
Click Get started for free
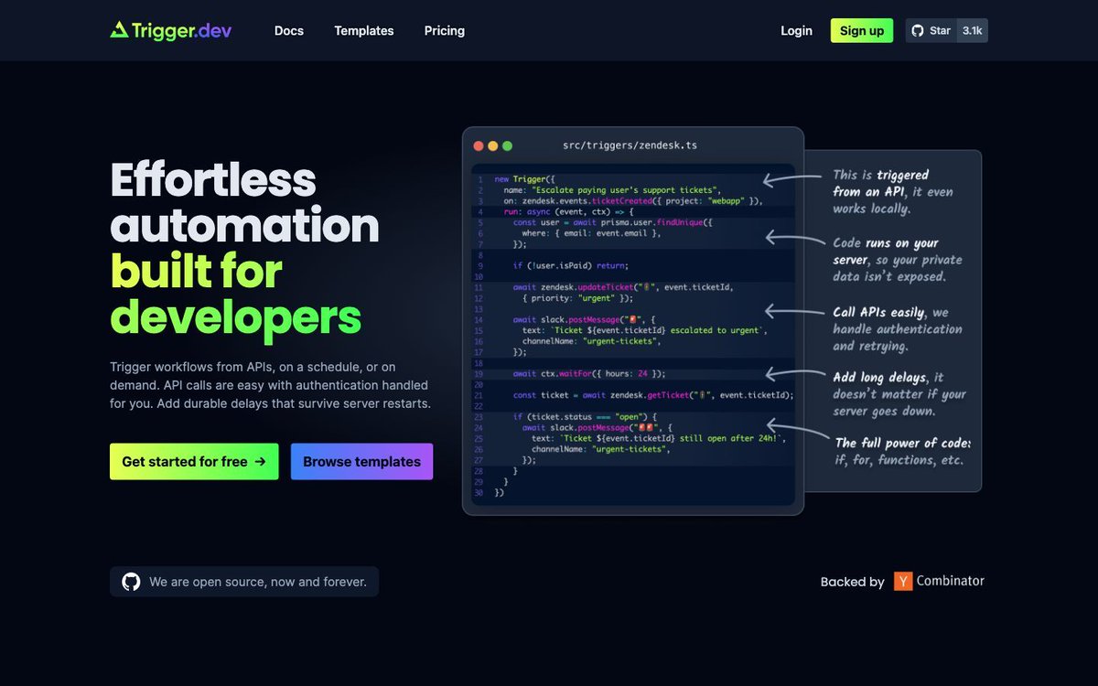(194, 461)
